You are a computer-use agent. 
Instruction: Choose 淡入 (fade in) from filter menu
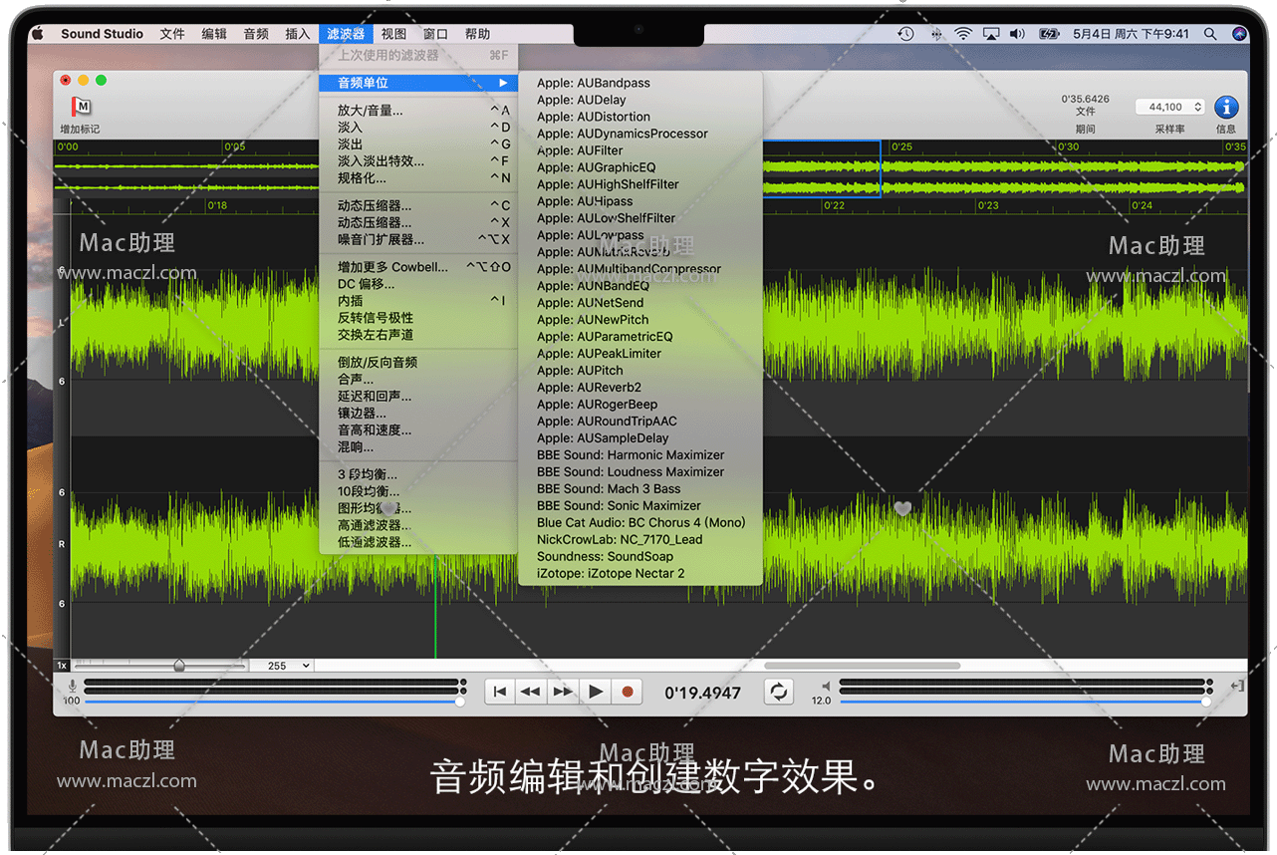[351, 128]
